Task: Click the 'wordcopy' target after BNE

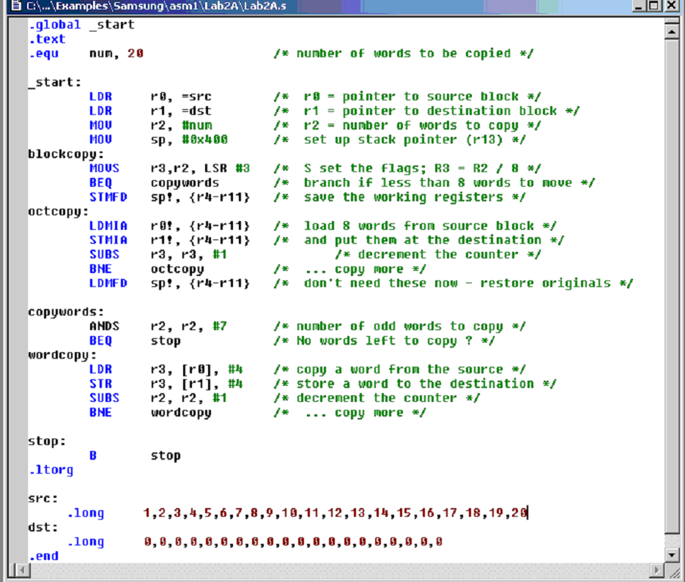Action: click(x=181, y=413)
